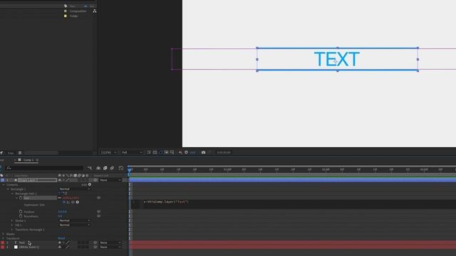Click the White Solid 1 red label color

click(x=3, y=247)
